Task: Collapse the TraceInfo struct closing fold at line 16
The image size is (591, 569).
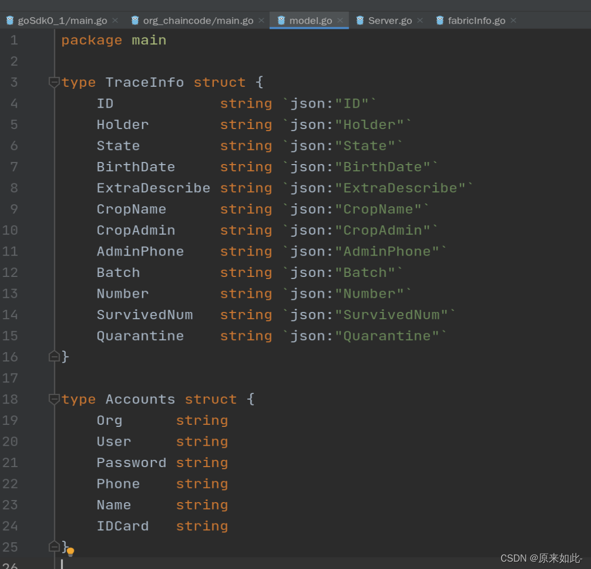Action: [x=54, y=356]
